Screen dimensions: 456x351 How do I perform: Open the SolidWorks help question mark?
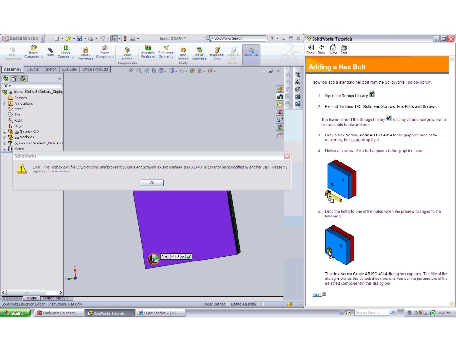pyautogui.click(x=272, y=38)
